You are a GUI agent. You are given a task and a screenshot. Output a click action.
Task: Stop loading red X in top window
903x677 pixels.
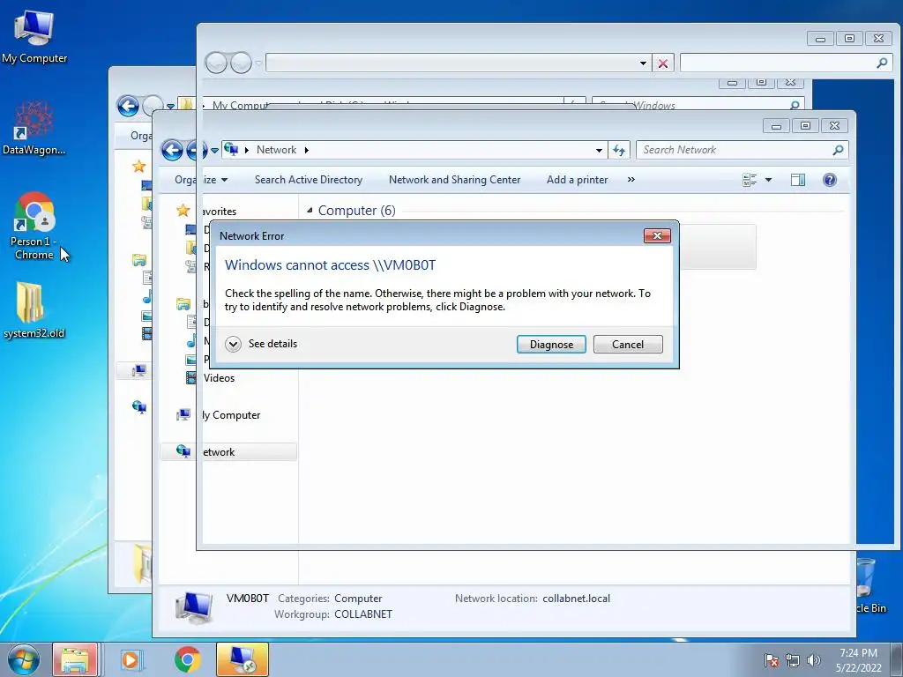pyautogui.click(x=663, y=63)
